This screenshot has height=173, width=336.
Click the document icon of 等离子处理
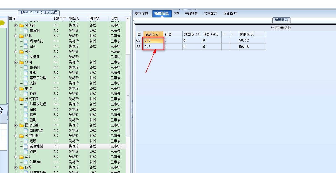coord(26,78)
